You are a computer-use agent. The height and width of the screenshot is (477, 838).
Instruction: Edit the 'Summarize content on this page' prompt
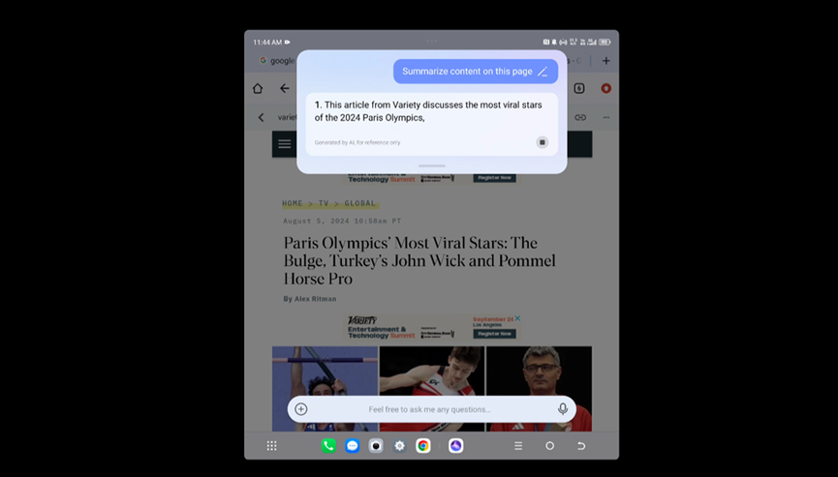click(543, 72)
